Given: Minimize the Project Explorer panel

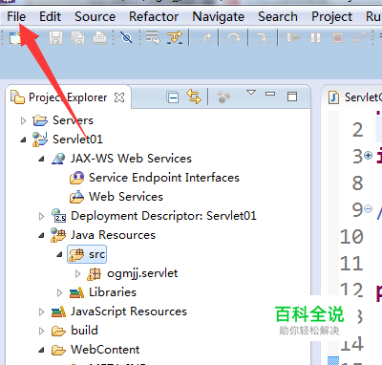Looking at the screenshot, I should tap(270, 94).
